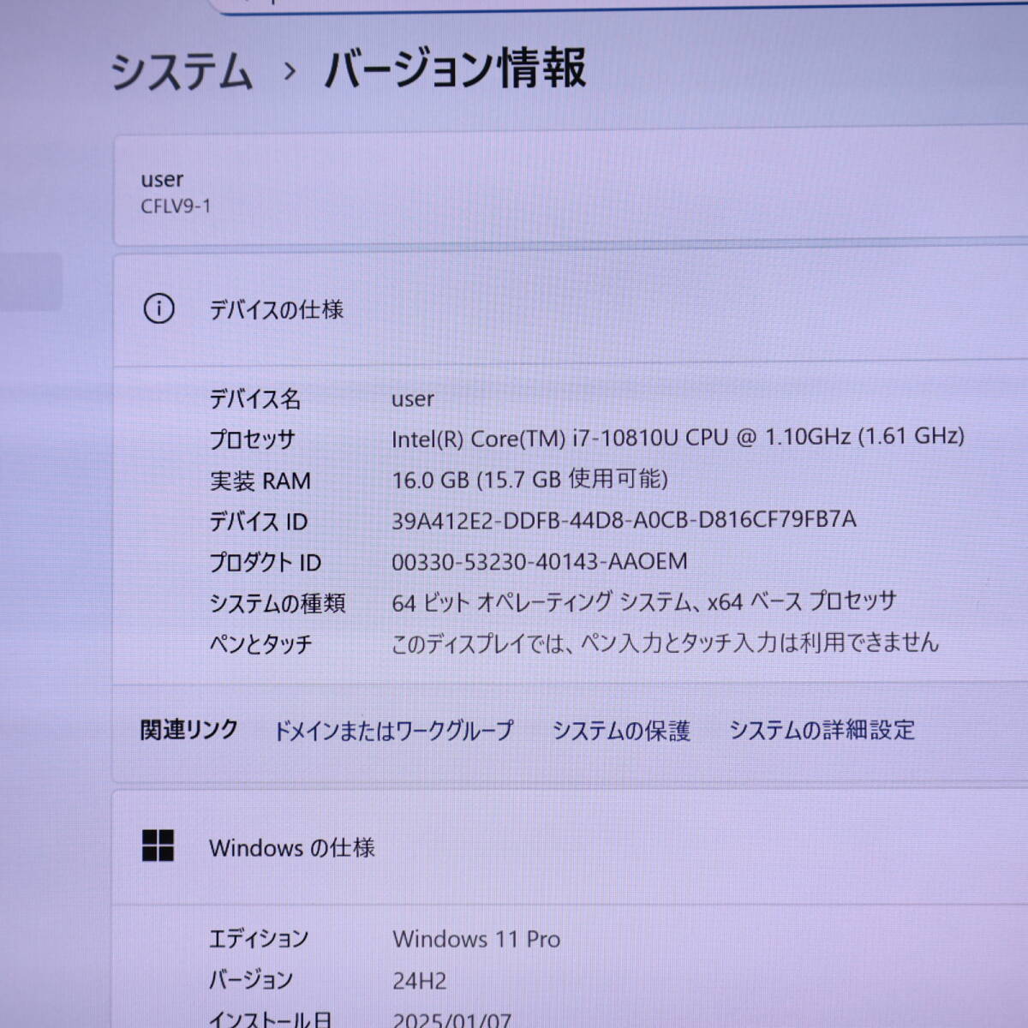The image size is (1028, 1028).
Task: Click the CFLV9-1 model name text
Action: [x=176, y=206]
